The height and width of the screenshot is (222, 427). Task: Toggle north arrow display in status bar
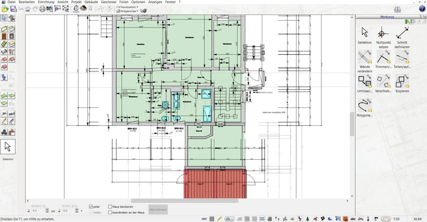tap(368, 219)
